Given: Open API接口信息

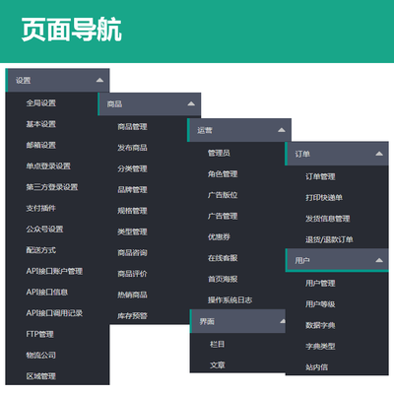Looking at the screenshot, I should tap(47, 293).
